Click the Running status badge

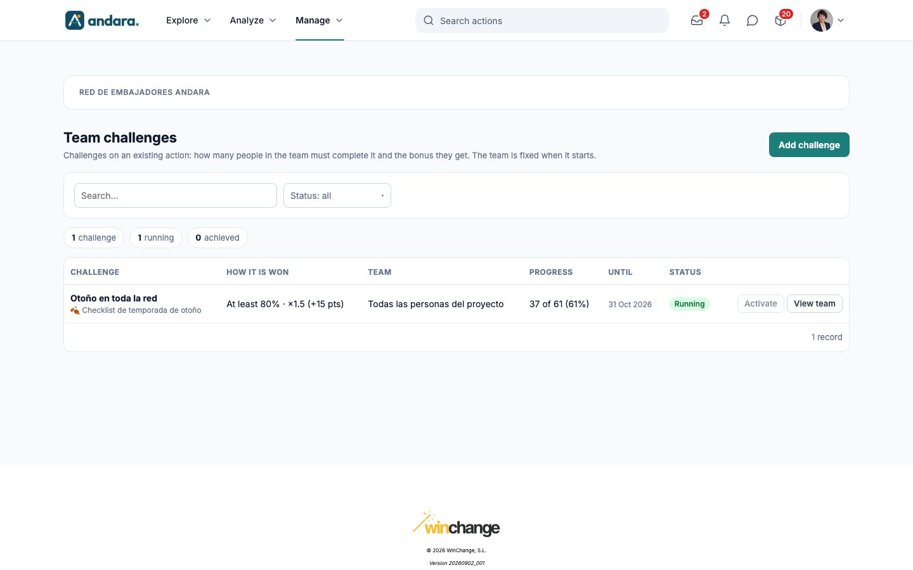pos(689,304)
